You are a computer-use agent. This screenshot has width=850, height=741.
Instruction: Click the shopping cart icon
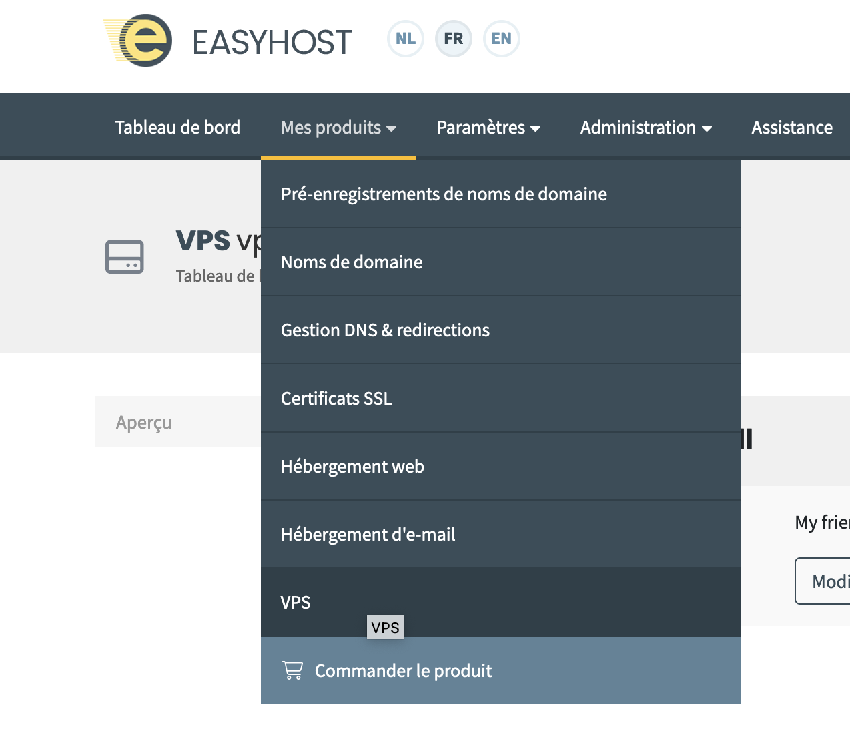[x=292, y=670]
